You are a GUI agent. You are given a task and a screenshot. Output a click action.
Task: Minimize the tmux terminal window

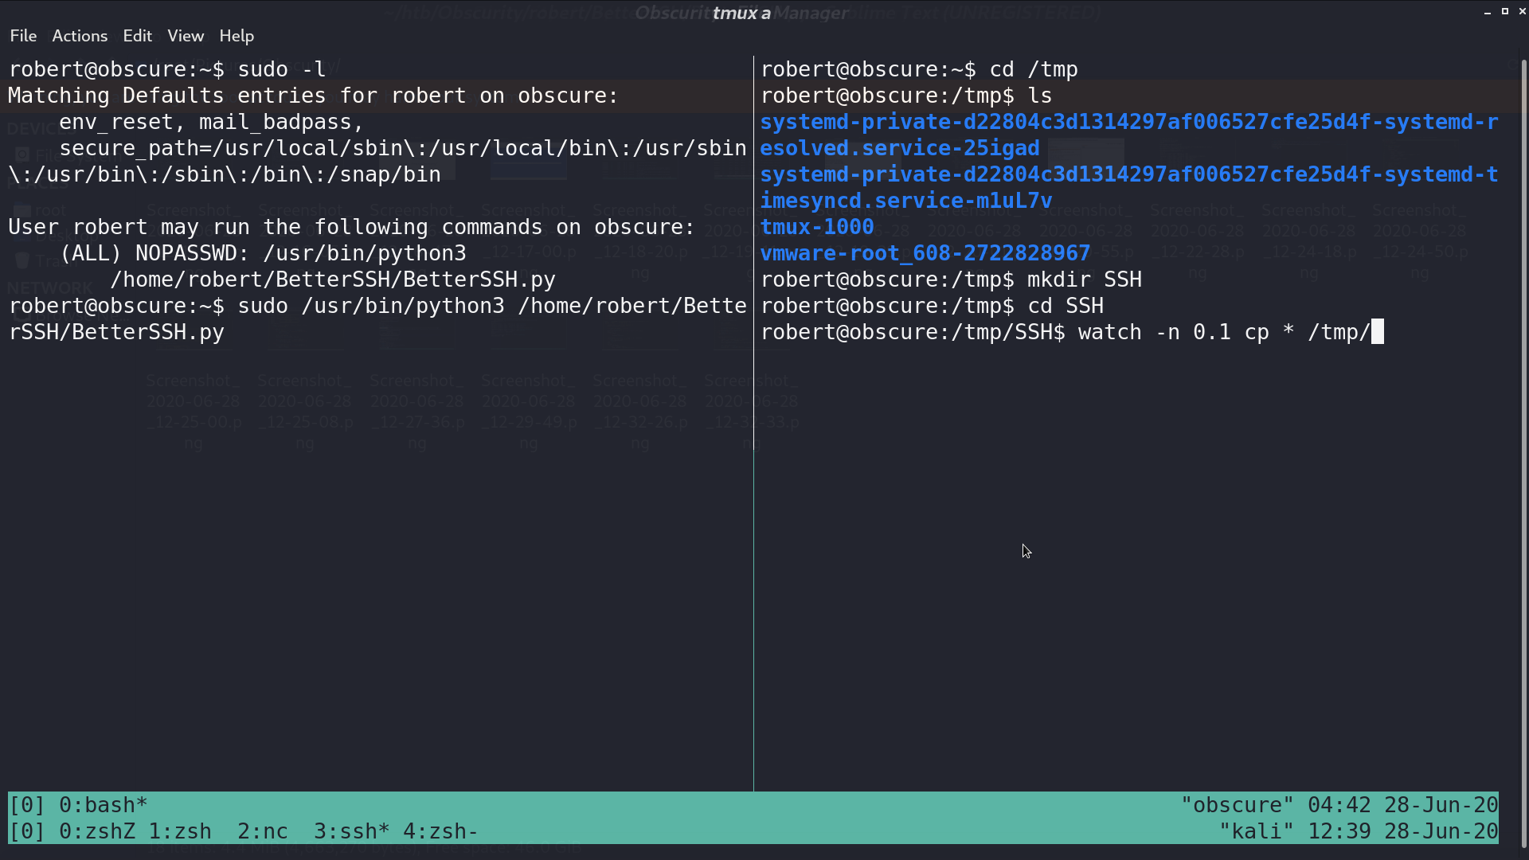click(x=1487, y=12)
